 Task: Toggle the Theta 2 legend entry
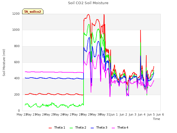[78, 127]
